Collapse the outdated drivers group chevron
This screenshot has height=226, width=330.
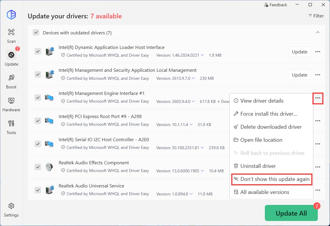[x=318, y=32]
